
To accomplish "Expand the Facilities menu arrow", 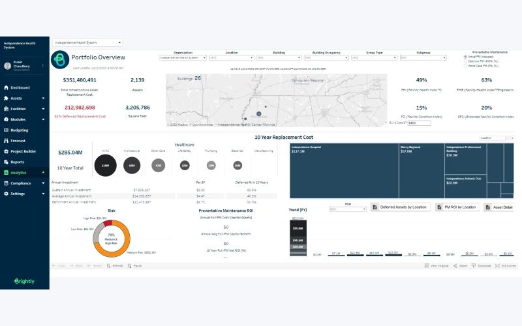I will (43, 109).
